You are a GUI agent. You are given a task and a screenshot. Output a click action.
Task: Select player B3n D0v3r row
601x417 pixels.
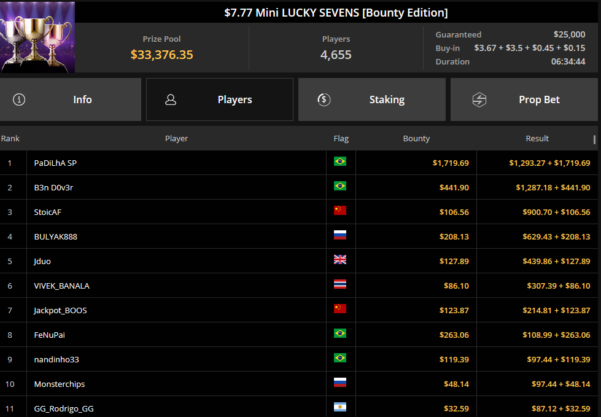[299, 187]
